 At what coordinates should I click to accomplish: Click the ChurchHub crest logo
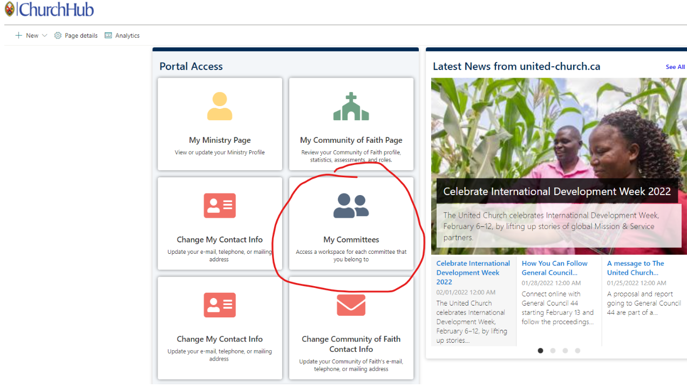click(10, 9)
